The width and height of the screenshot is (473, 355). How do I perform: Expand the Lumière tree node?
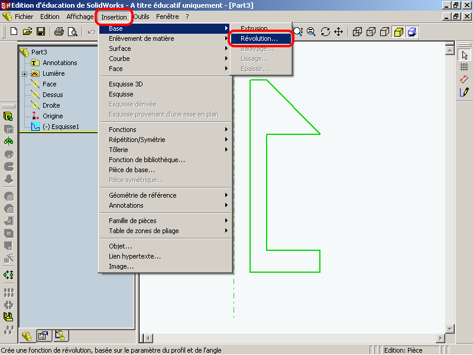(x=25, y=74)
